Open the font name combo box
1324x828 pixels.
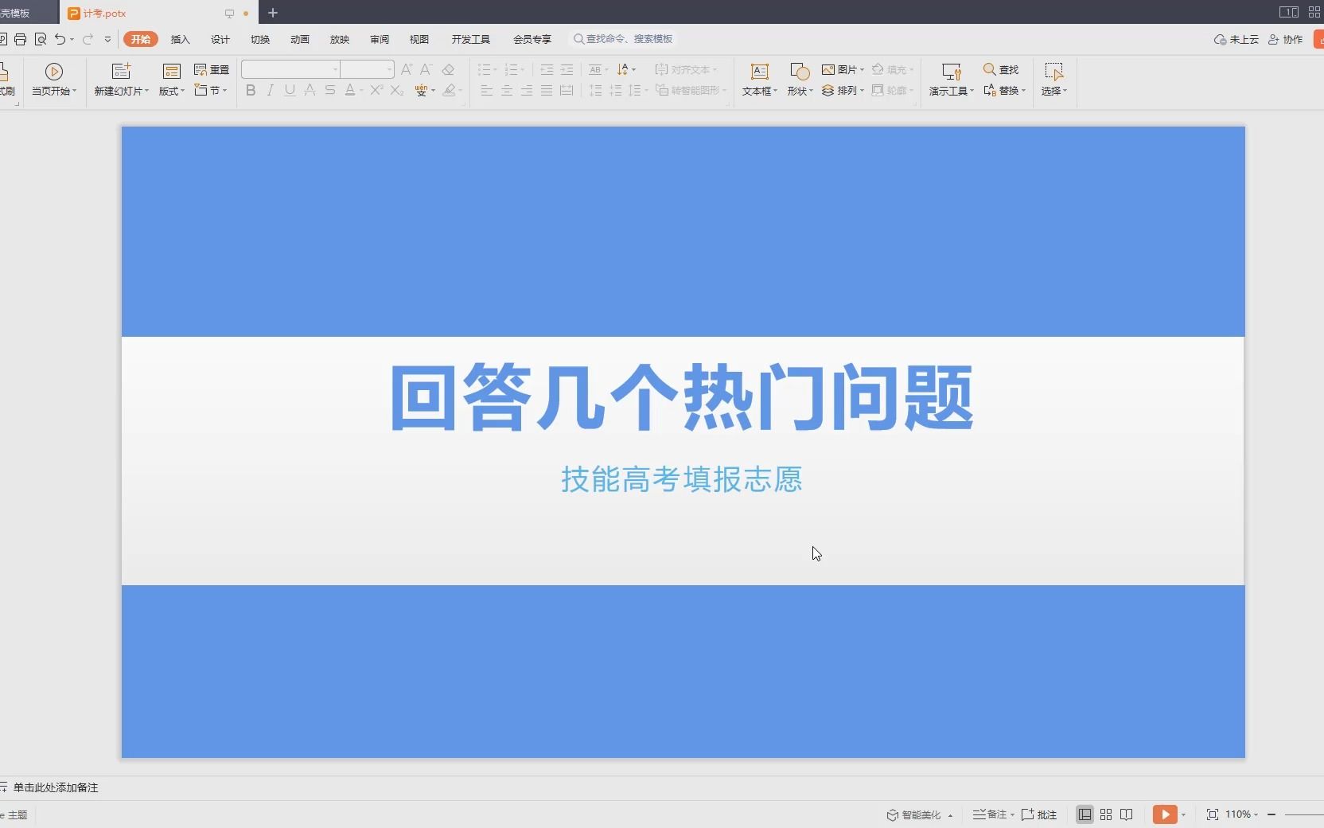pyautogui.click(x=290, y=69)
